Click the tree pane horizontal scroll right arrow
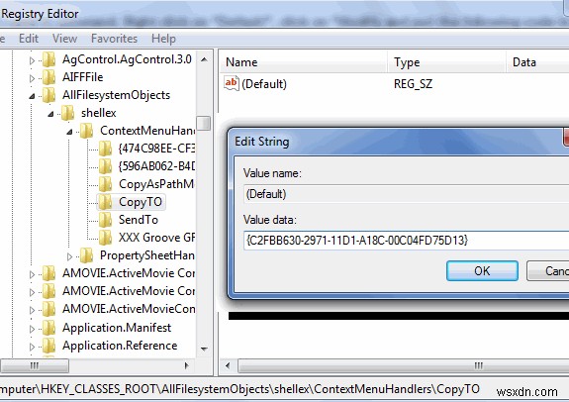The image size is (569, 402). pos(186,365)
